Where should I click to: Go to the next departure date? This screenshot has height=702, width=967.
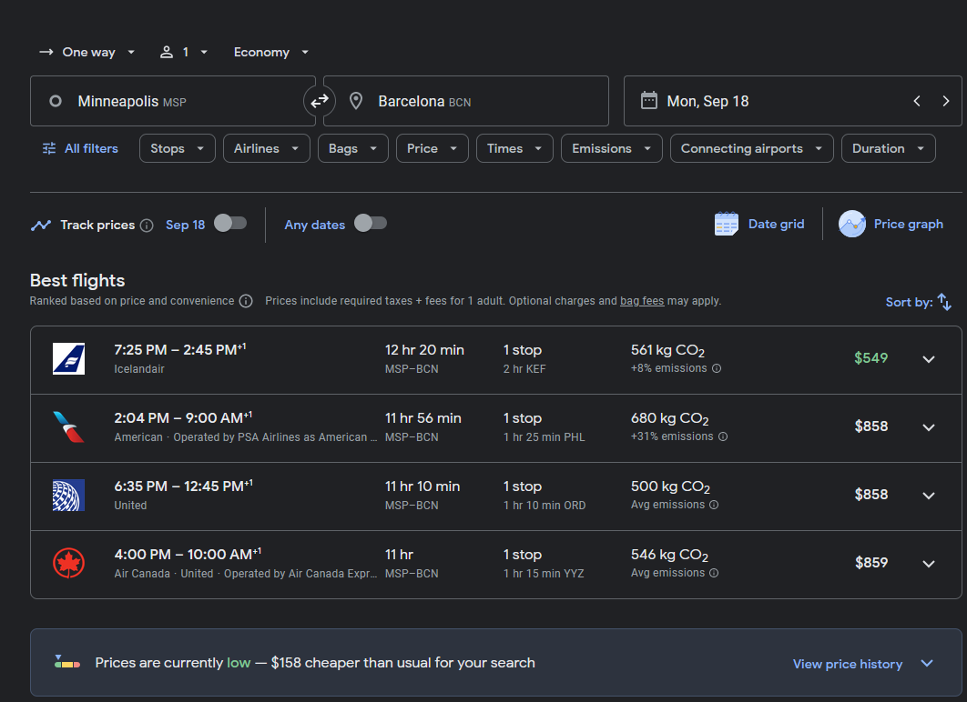point(945,101)
